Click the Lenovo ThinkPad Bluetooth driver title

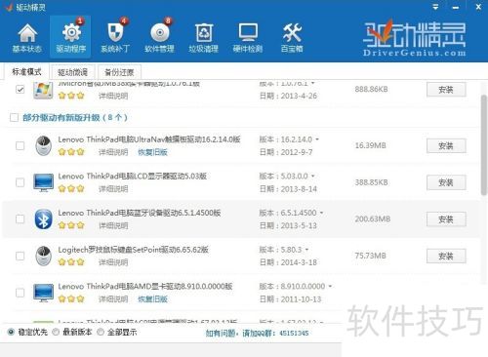point(140,213)
